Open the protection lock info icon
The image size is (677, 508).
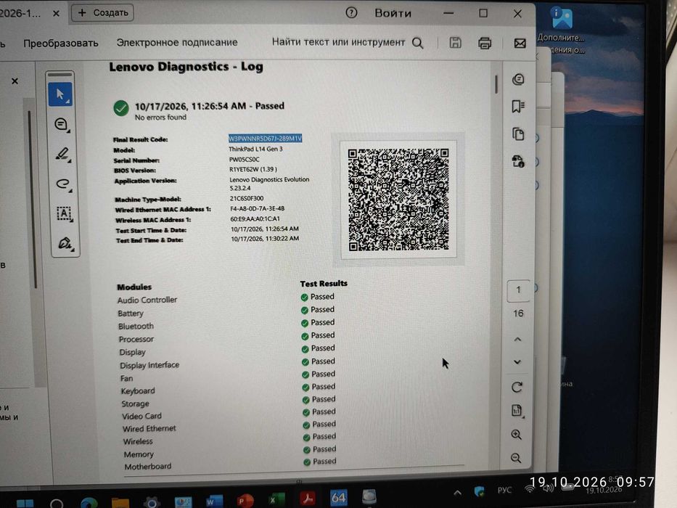[517, 162]
